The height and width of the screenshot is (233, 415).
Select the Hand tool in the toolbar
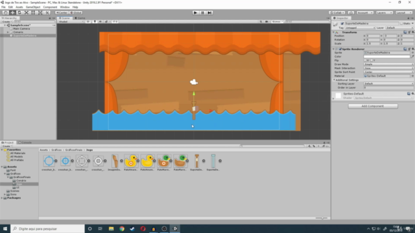6,13
